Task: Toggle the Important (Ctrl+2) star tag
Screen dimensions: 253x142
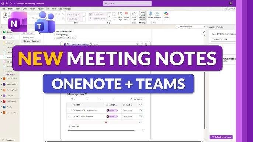Action: [x=90, y=18]
